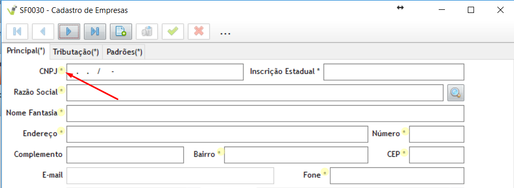Click the Bairro input field
Screen dimensions: 514x188
point(296,155)
